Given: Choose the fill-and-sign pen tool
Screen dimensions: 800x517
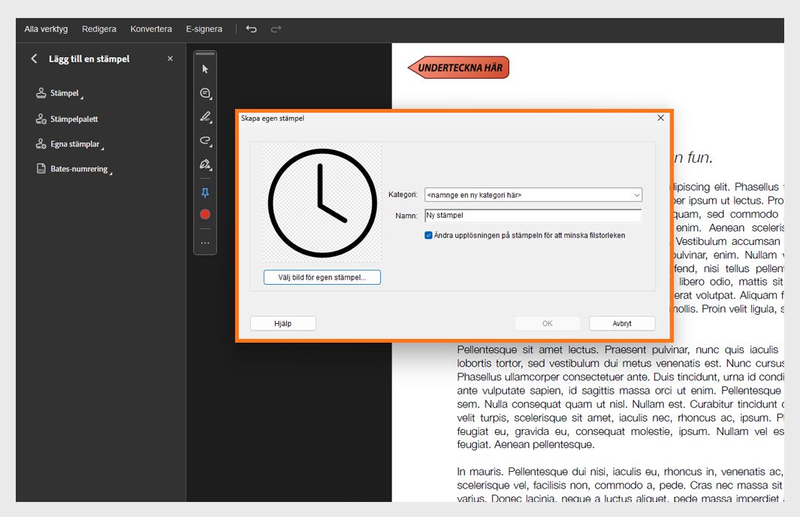Looking at the screenshot, I should click(x=204, y=165).
